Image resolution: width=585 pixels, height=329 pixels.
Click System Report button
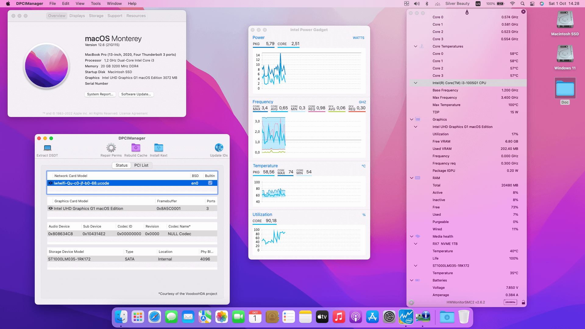click(x=100, y=94)
